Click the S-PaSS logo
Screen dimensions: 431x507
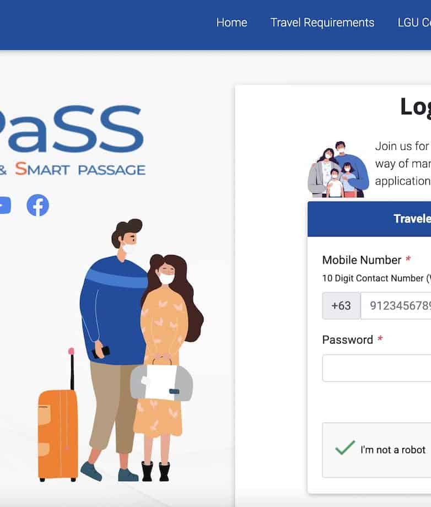point(72,139)
